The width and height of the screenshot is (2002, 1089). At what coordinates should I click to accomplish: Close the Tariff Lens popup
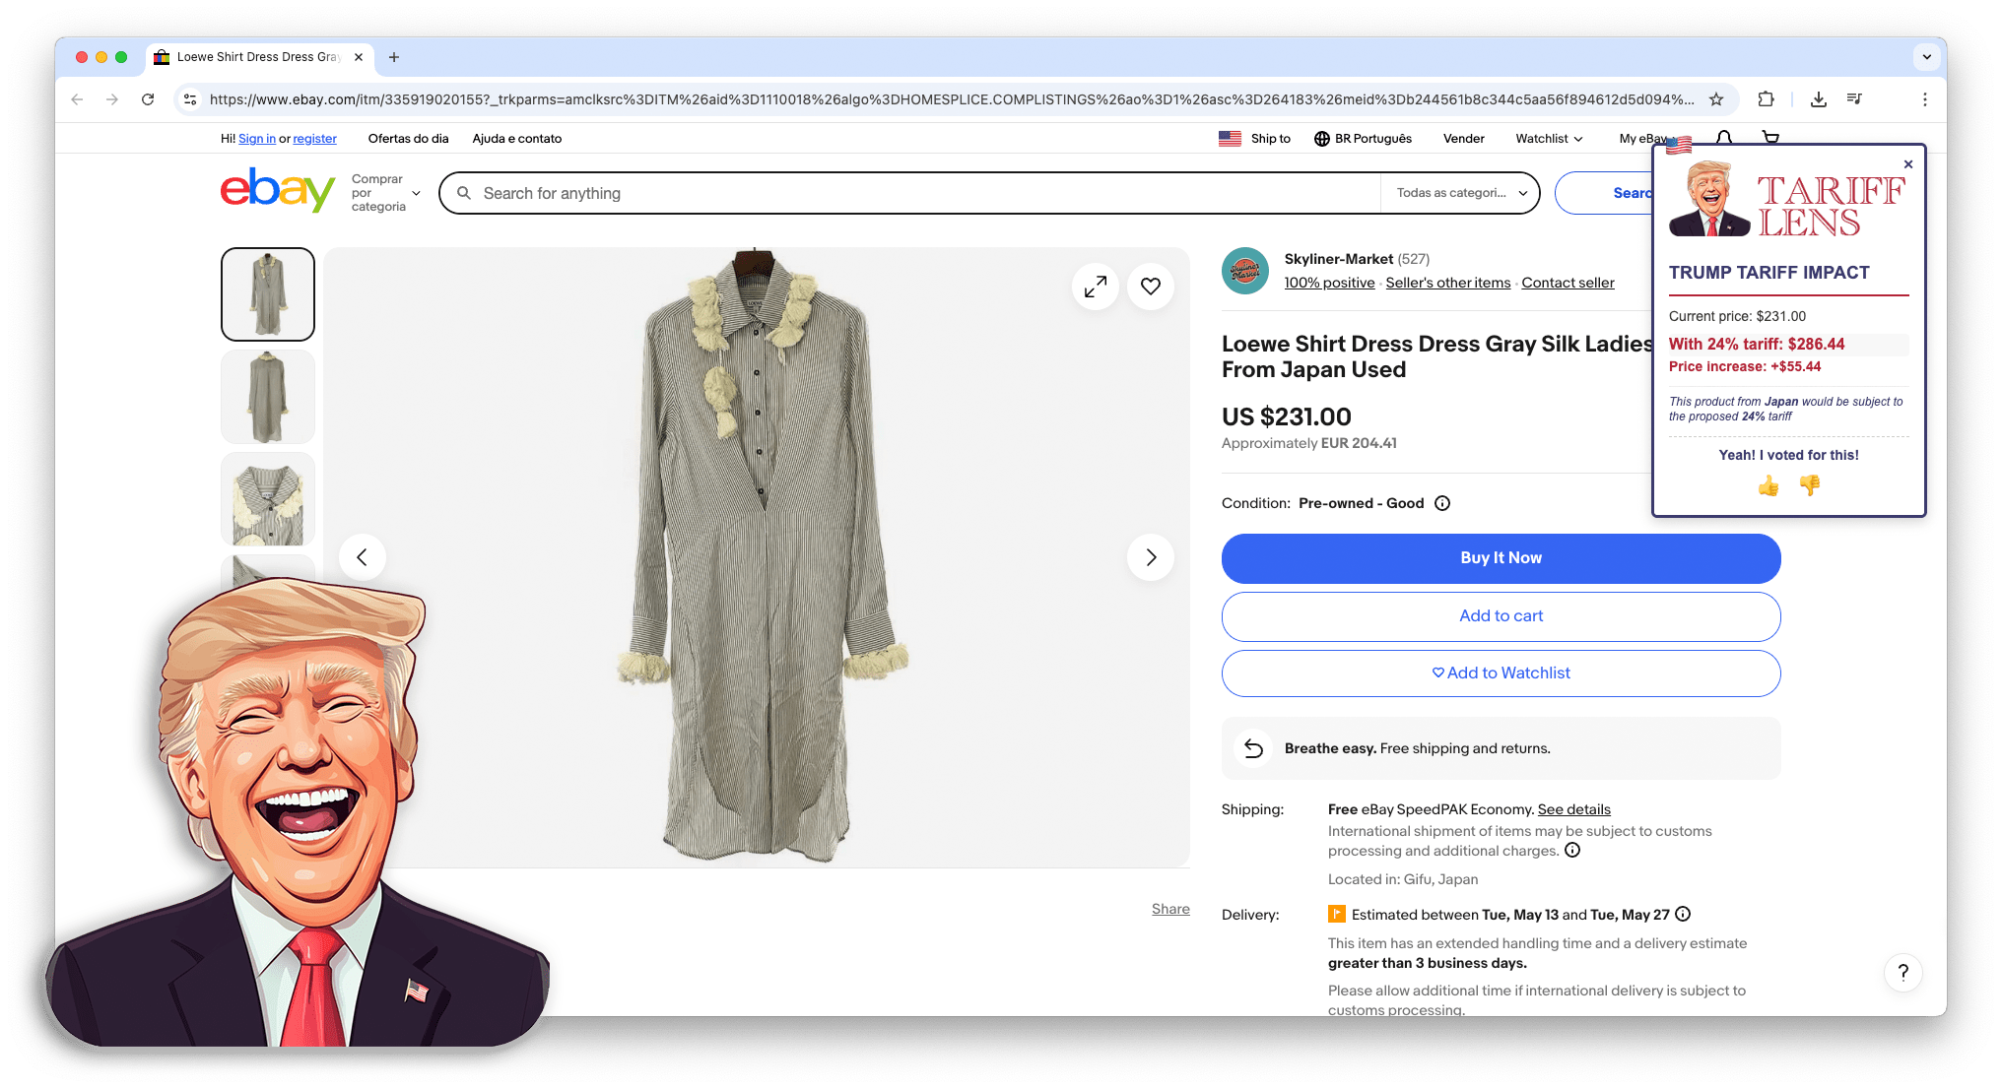(x=1908, y=164)
